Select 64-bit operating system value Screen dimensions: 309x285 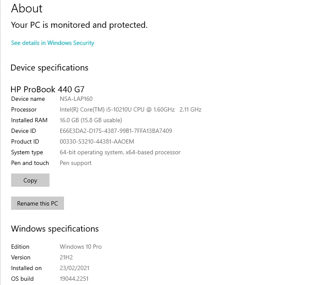(120, 152)
